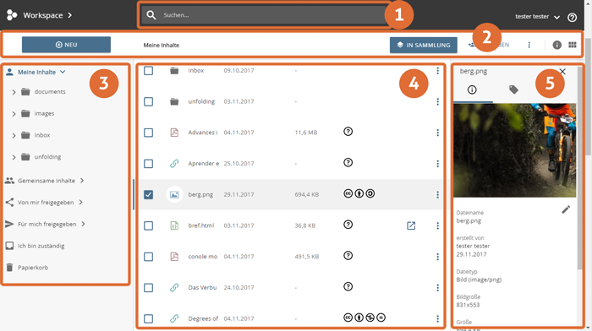
Task: Select the Inbox folder row checkbox
Action: [148, 70]
